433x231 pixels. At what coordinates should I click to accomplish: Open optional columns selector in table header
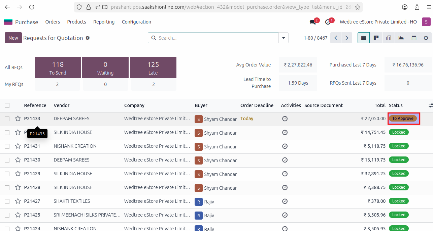[x=430, y=105]
